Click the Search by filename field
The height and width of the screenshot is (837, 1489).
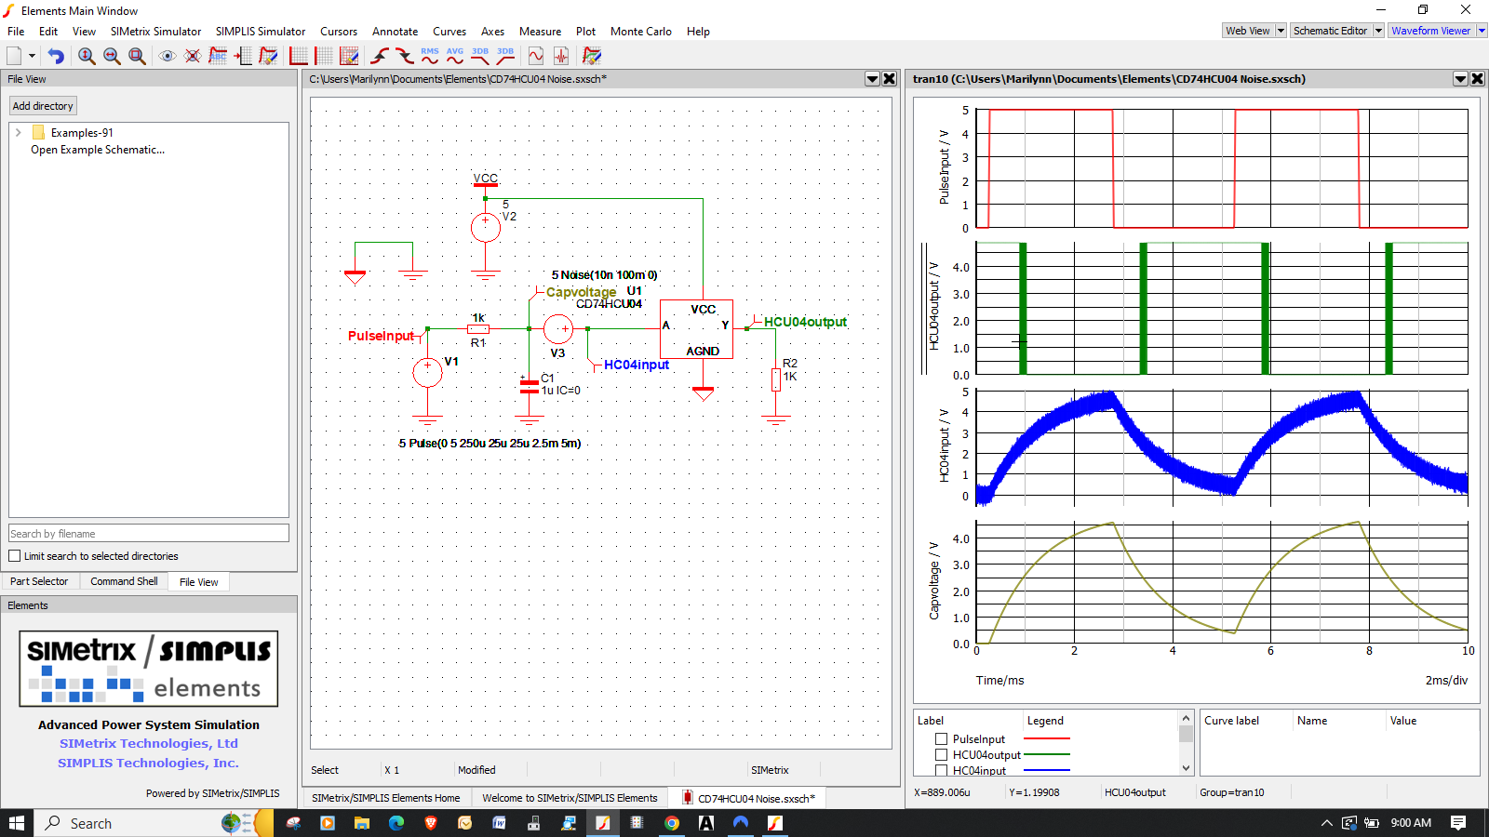pos(149,533)
